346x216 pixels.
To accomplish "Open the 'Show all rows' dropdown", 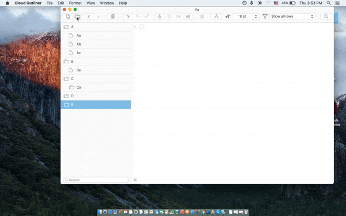I will (x=292, y=16).
